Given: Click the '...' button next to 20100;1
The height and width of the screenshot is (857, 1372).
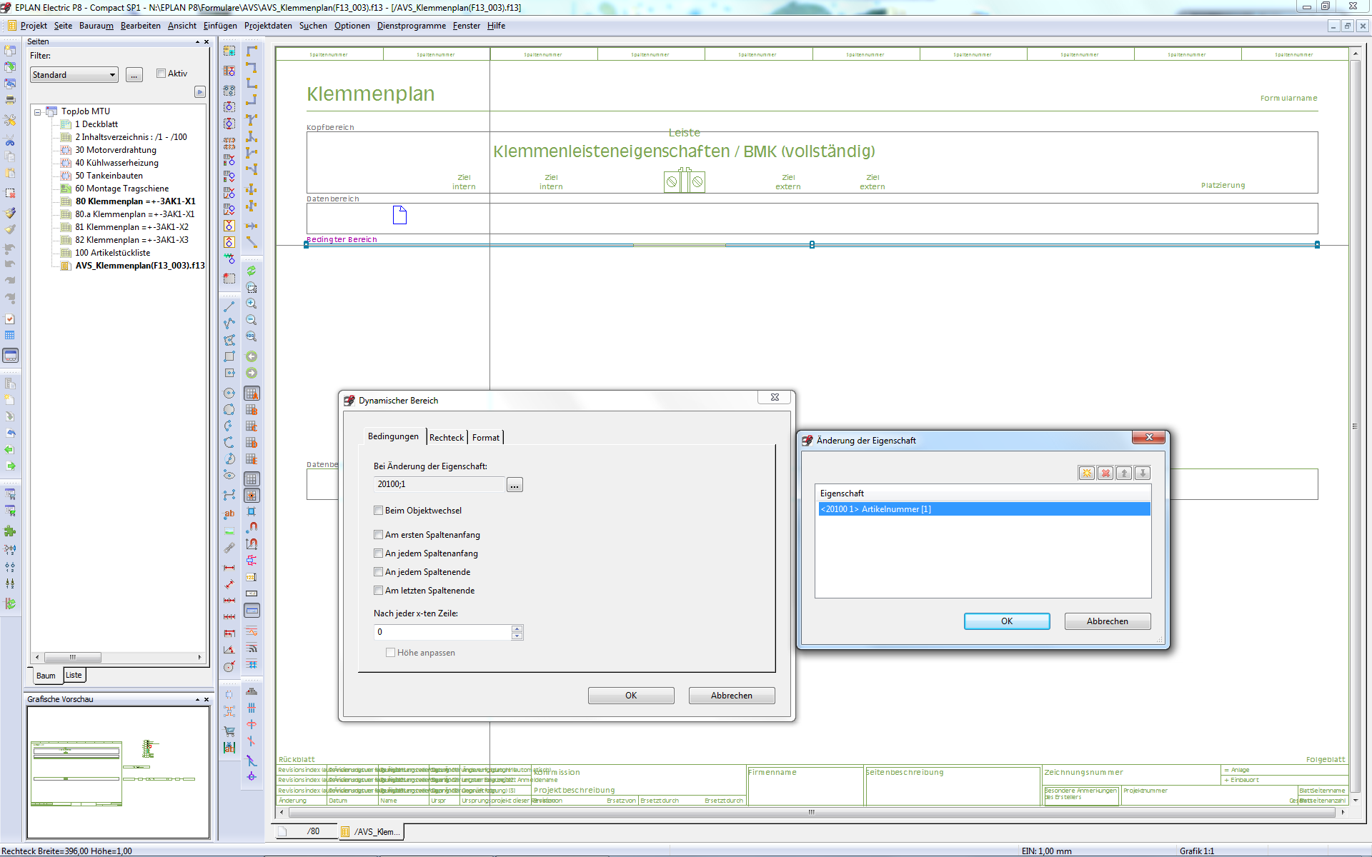Looking at the screenshot, I should coord(514,485).
